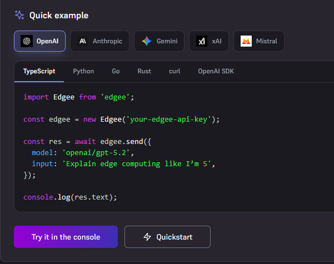The width and height of the screenshot is (334, 264).
Task: Click the lightning bolt icon on Quickstart
Action: tap(147, 237)
